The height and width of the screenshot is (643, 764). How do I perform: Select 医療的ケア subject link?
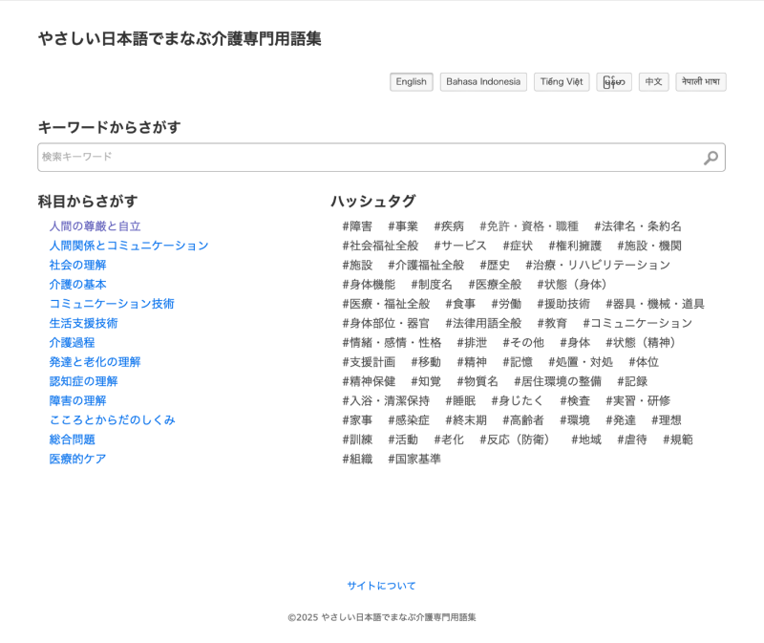(77, 459)
